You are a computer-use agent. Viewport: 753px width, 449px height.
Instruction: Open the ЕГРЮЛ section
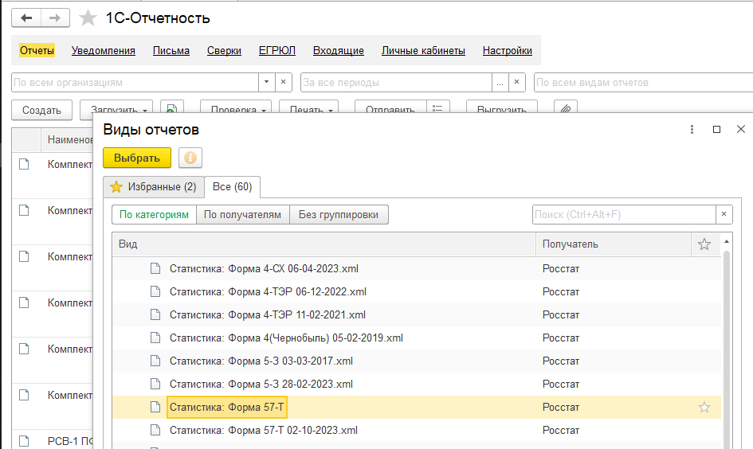(277, 50)
